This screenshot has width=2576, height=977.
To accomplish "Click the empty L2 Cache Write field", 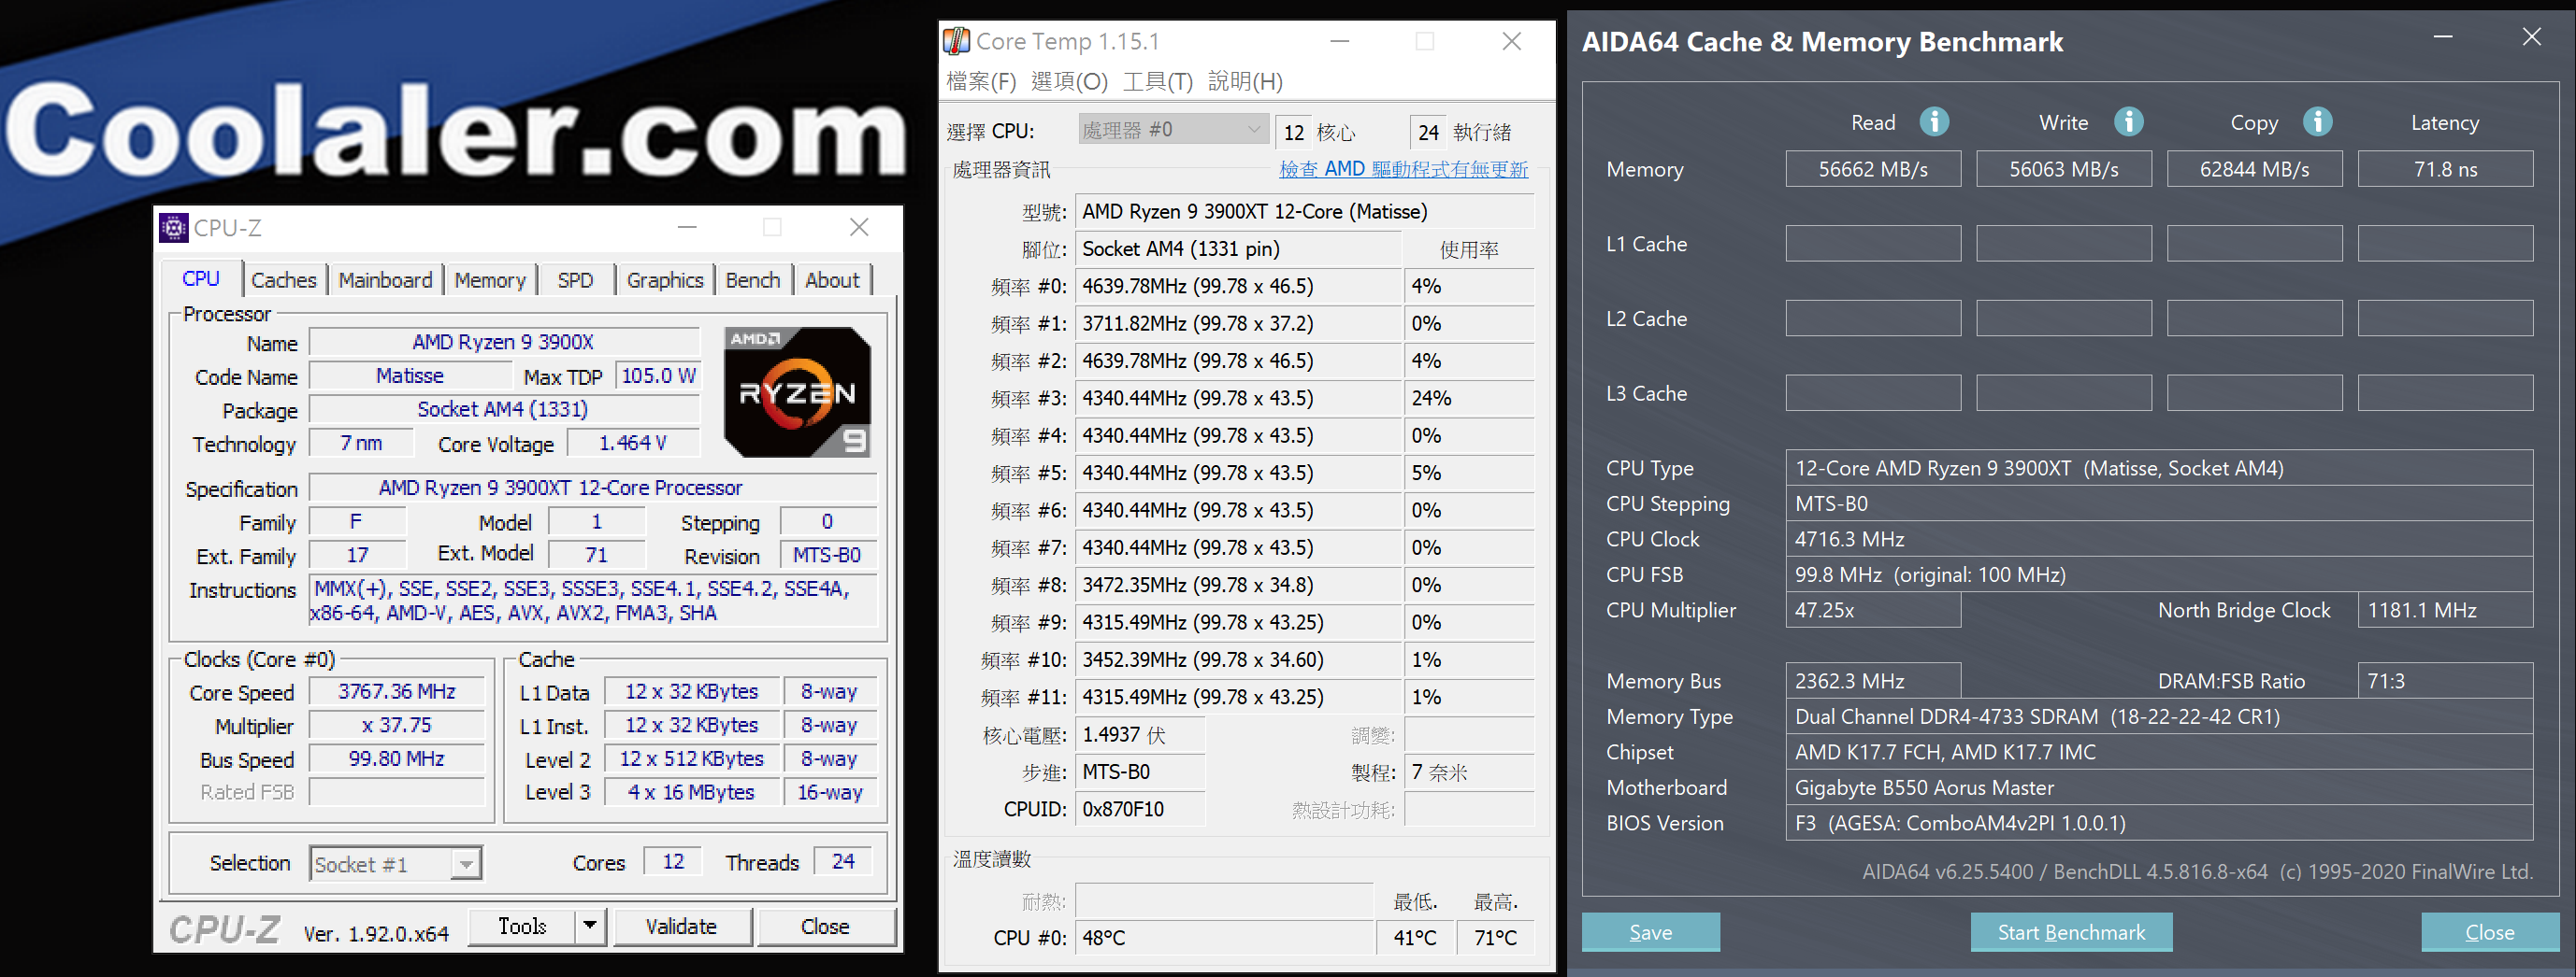I will pyautogui.click(x=2063, y=319).
